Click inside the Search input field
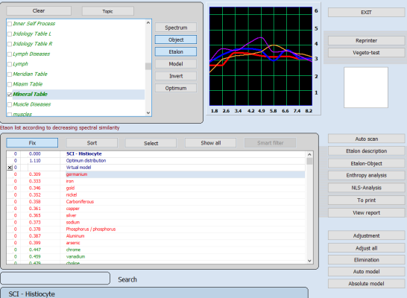407x298 pixels. [x=55, y=279]
